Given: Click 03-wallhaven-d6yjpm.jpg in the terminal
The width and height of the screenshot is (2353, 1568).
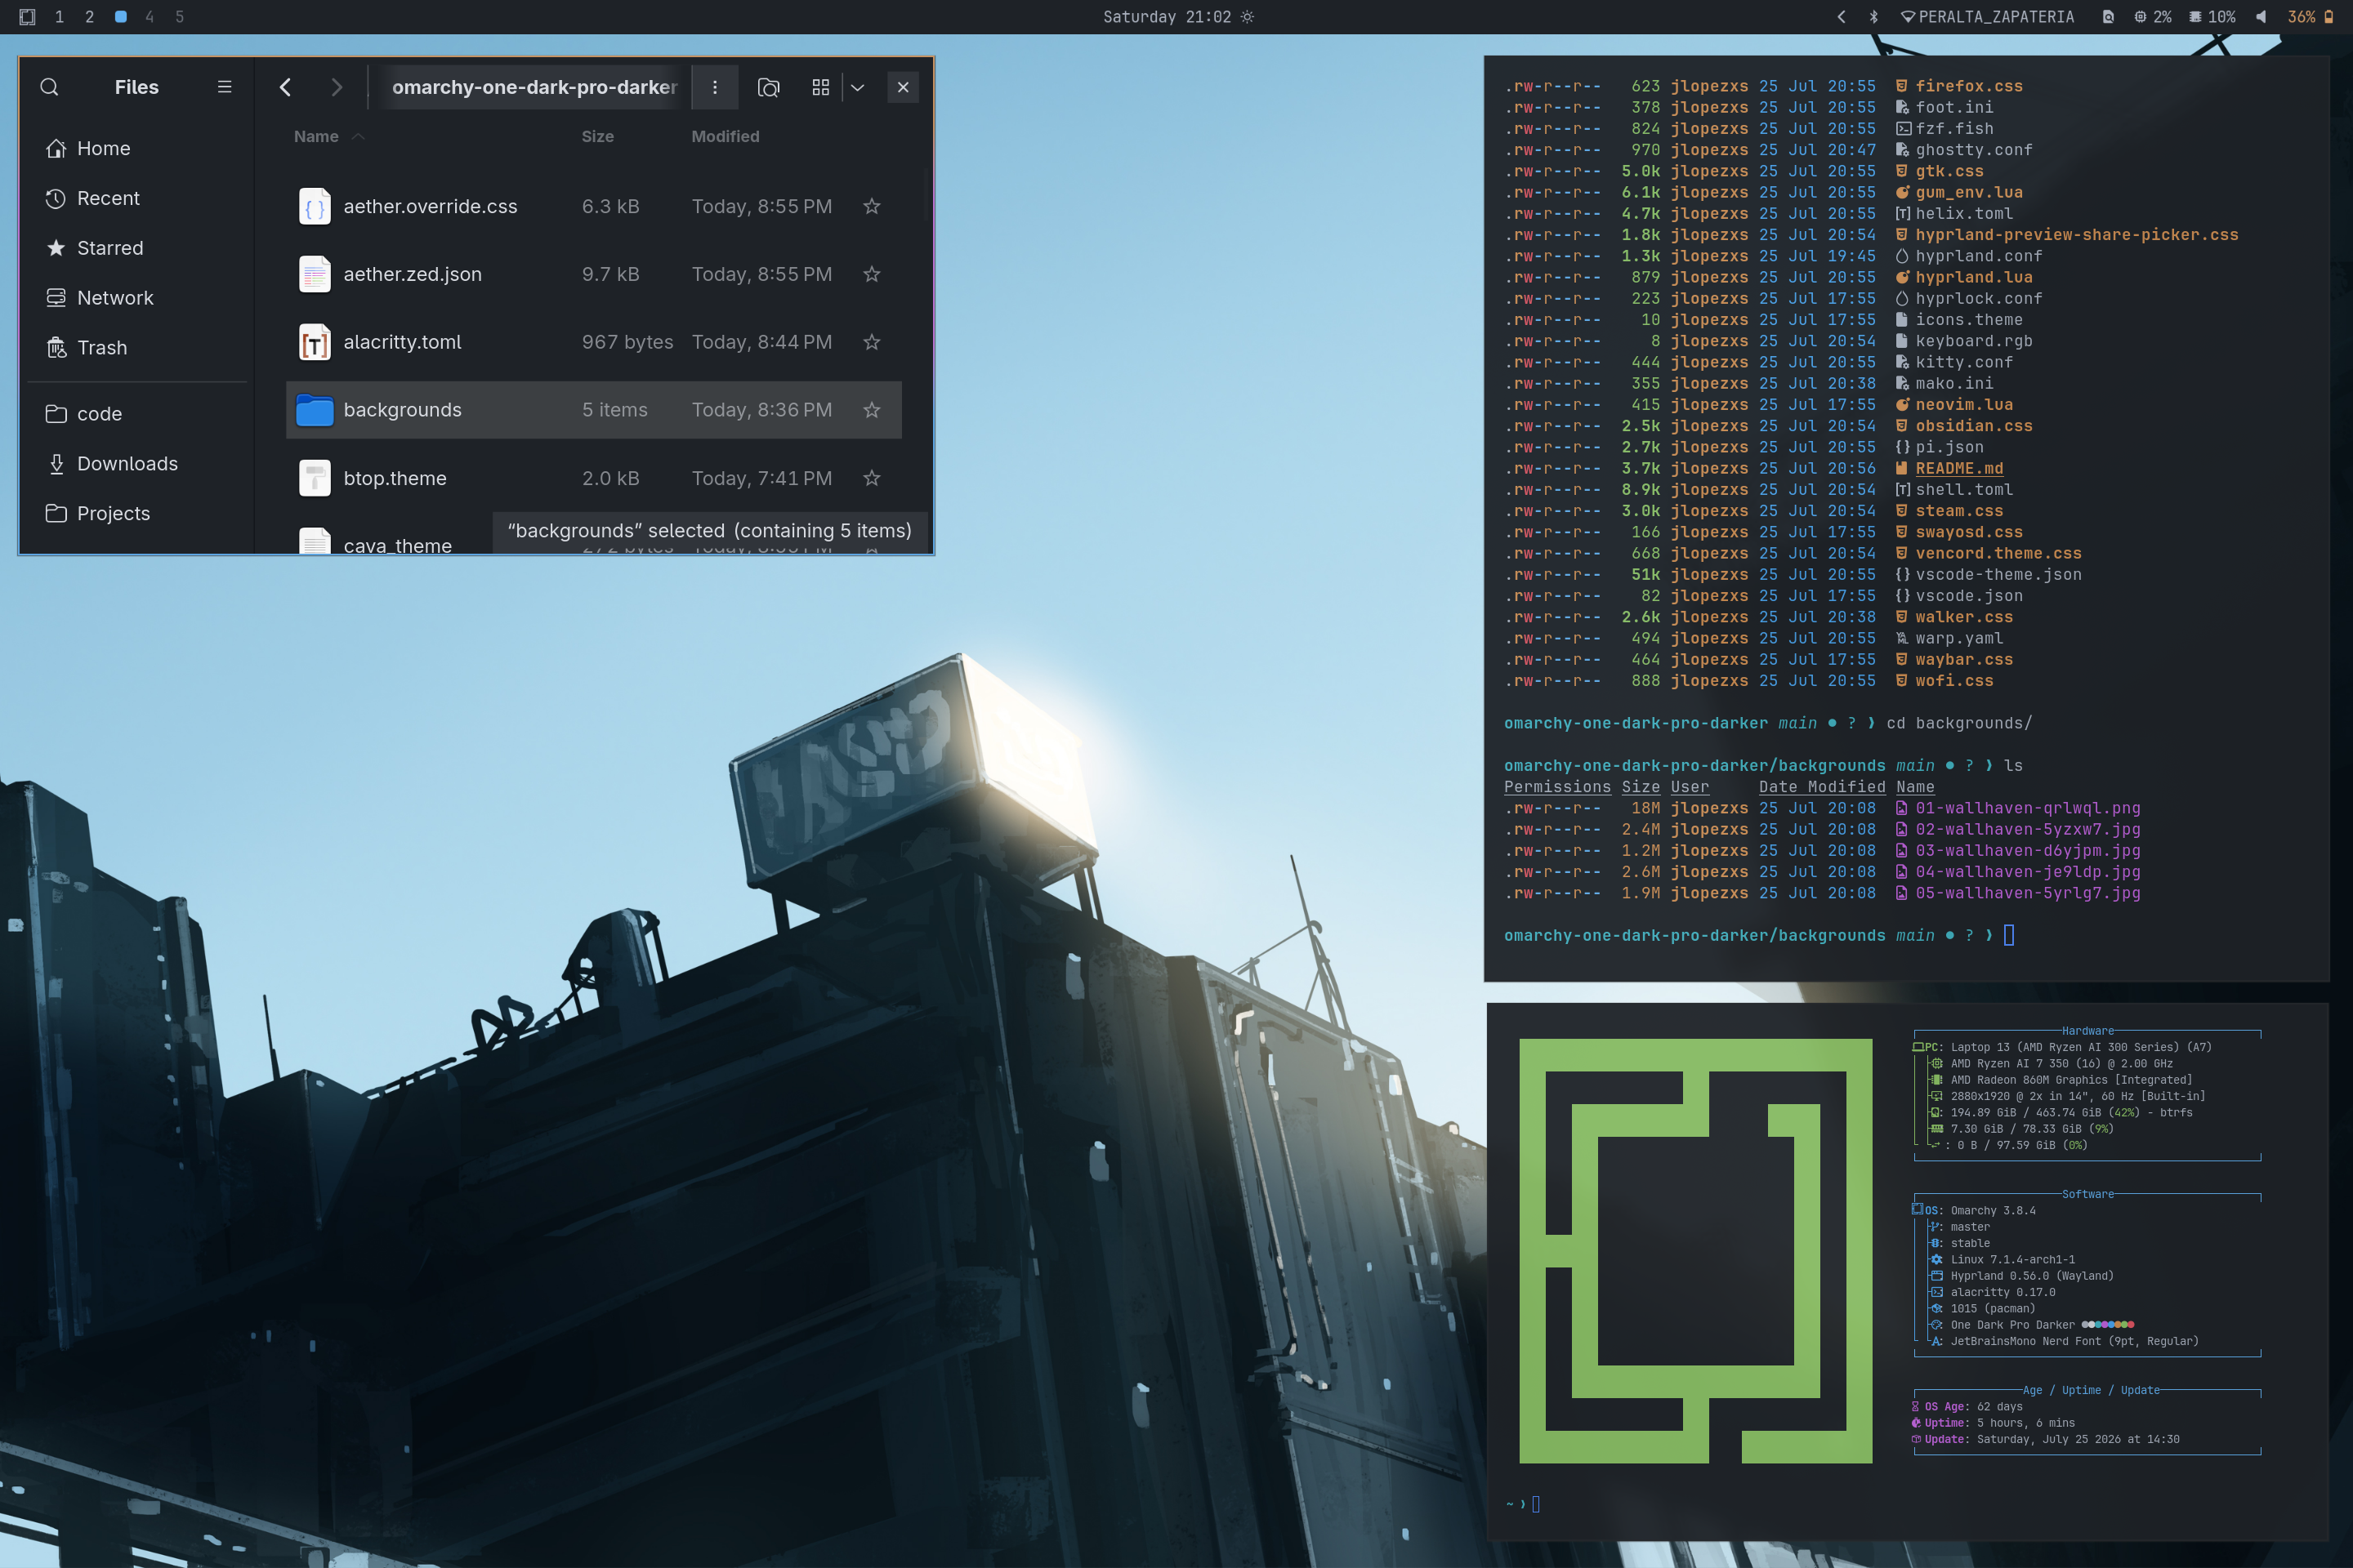Looking at the screenshot, I should pyautogui.click(x=2028, y=851).
